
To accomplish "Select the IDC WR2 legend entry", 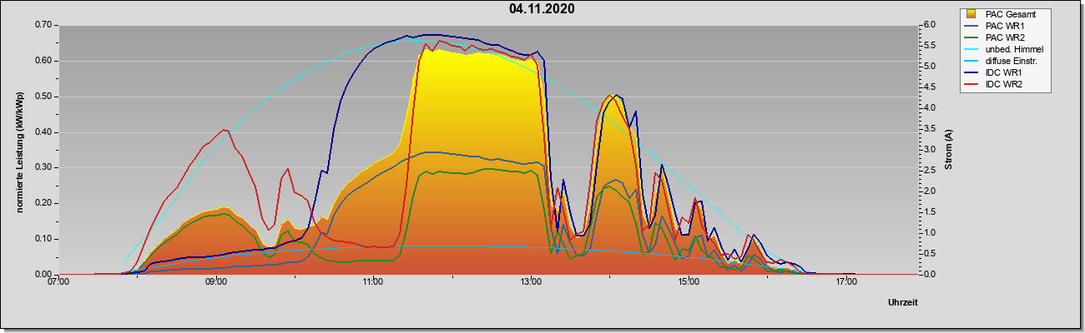I will tap(1005, 84).
